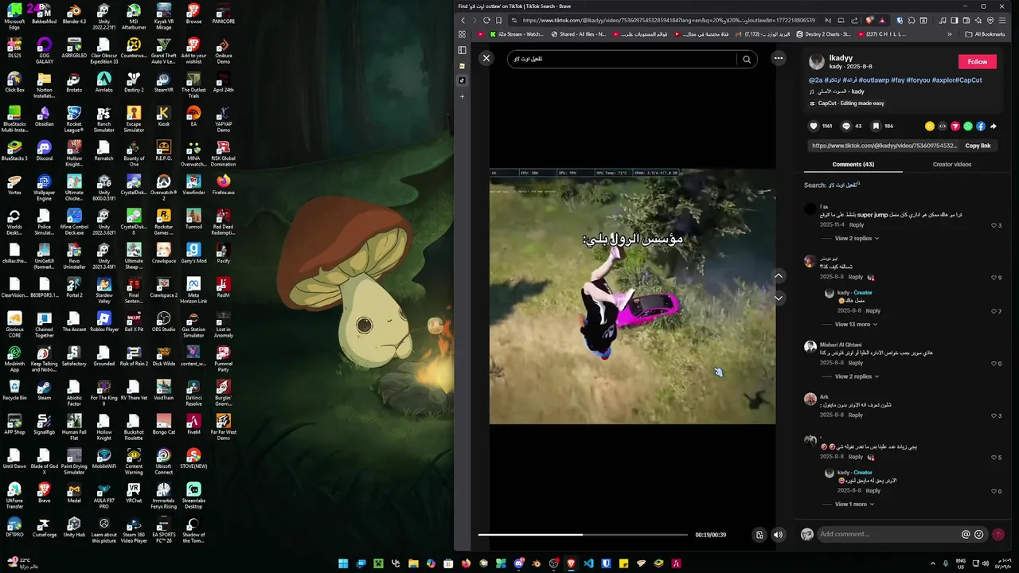
Task: Share via the red send-to-friends icon
Action: pos(955,126)
